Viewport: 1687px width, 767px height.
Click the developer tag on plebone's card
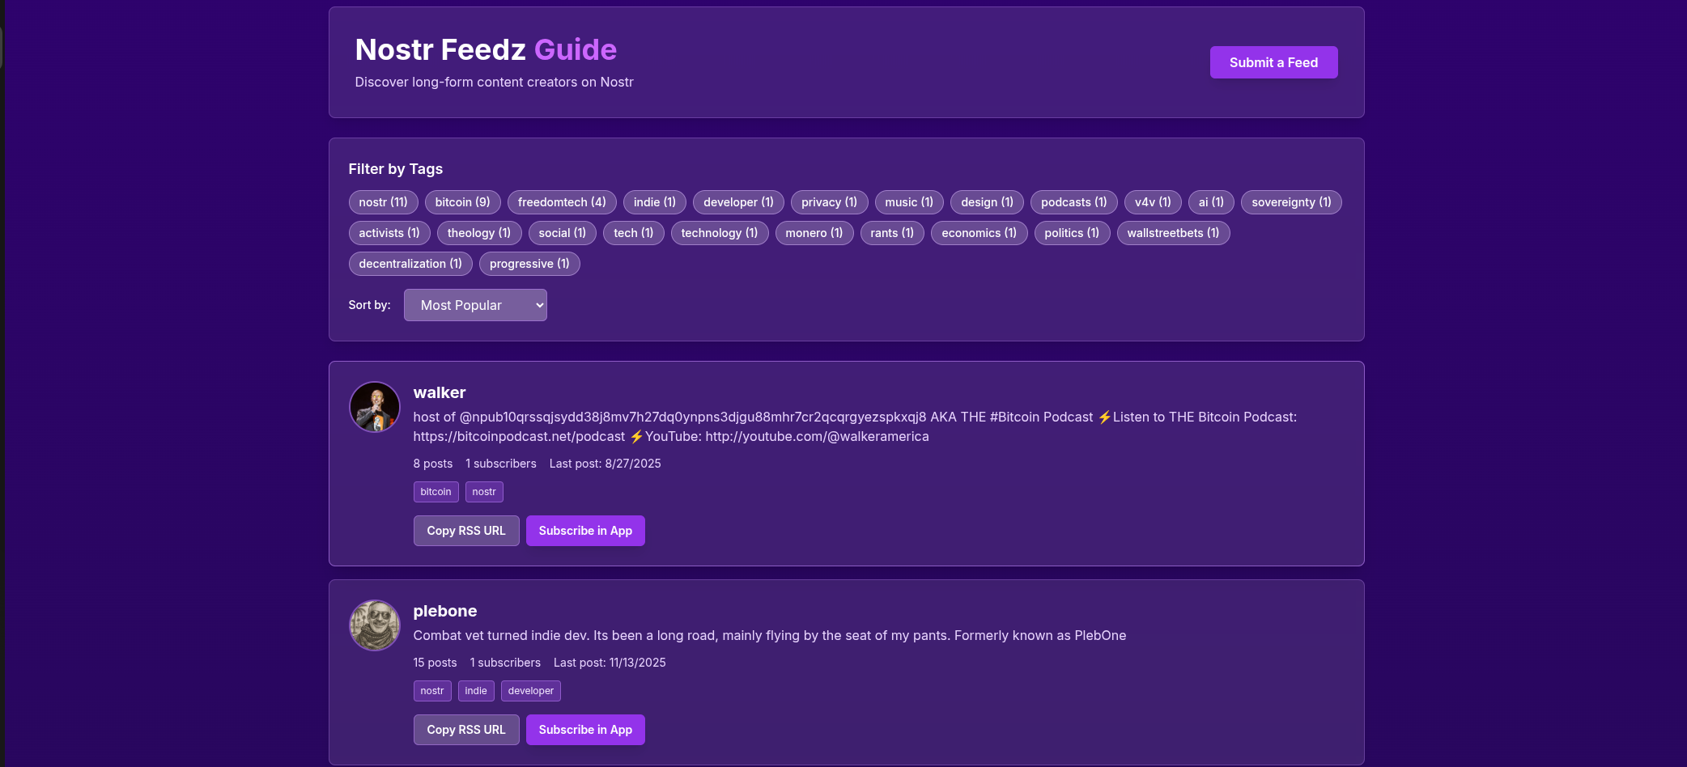coord(530,691)
